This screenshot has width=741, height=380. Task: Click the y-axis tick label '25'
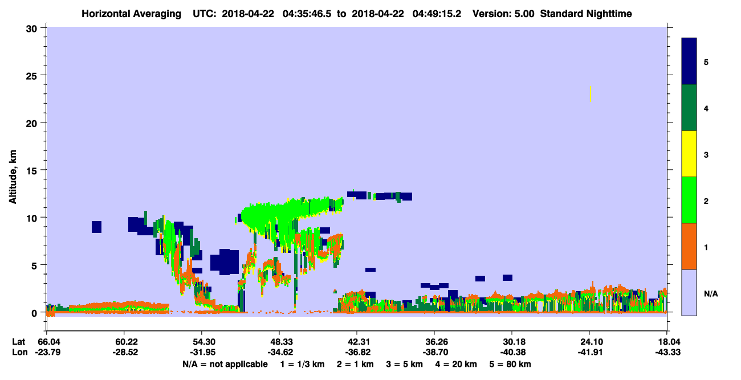(x=33, y=75)
